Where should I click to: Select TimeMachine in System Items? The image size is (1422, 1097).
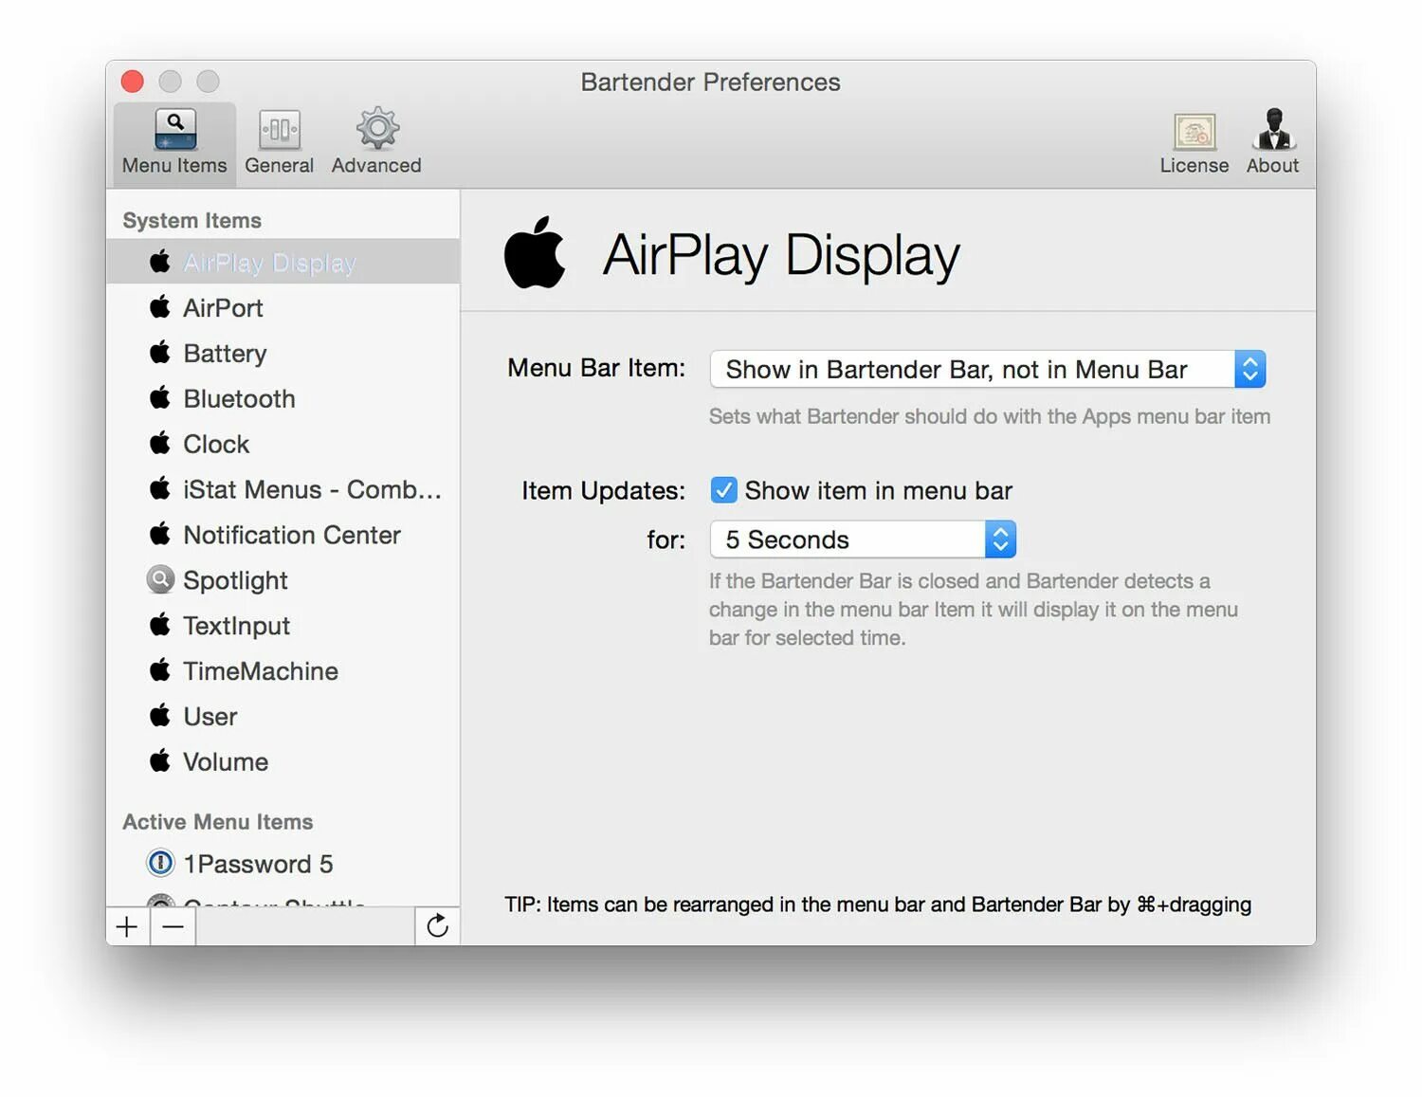(x=283, y=671)
